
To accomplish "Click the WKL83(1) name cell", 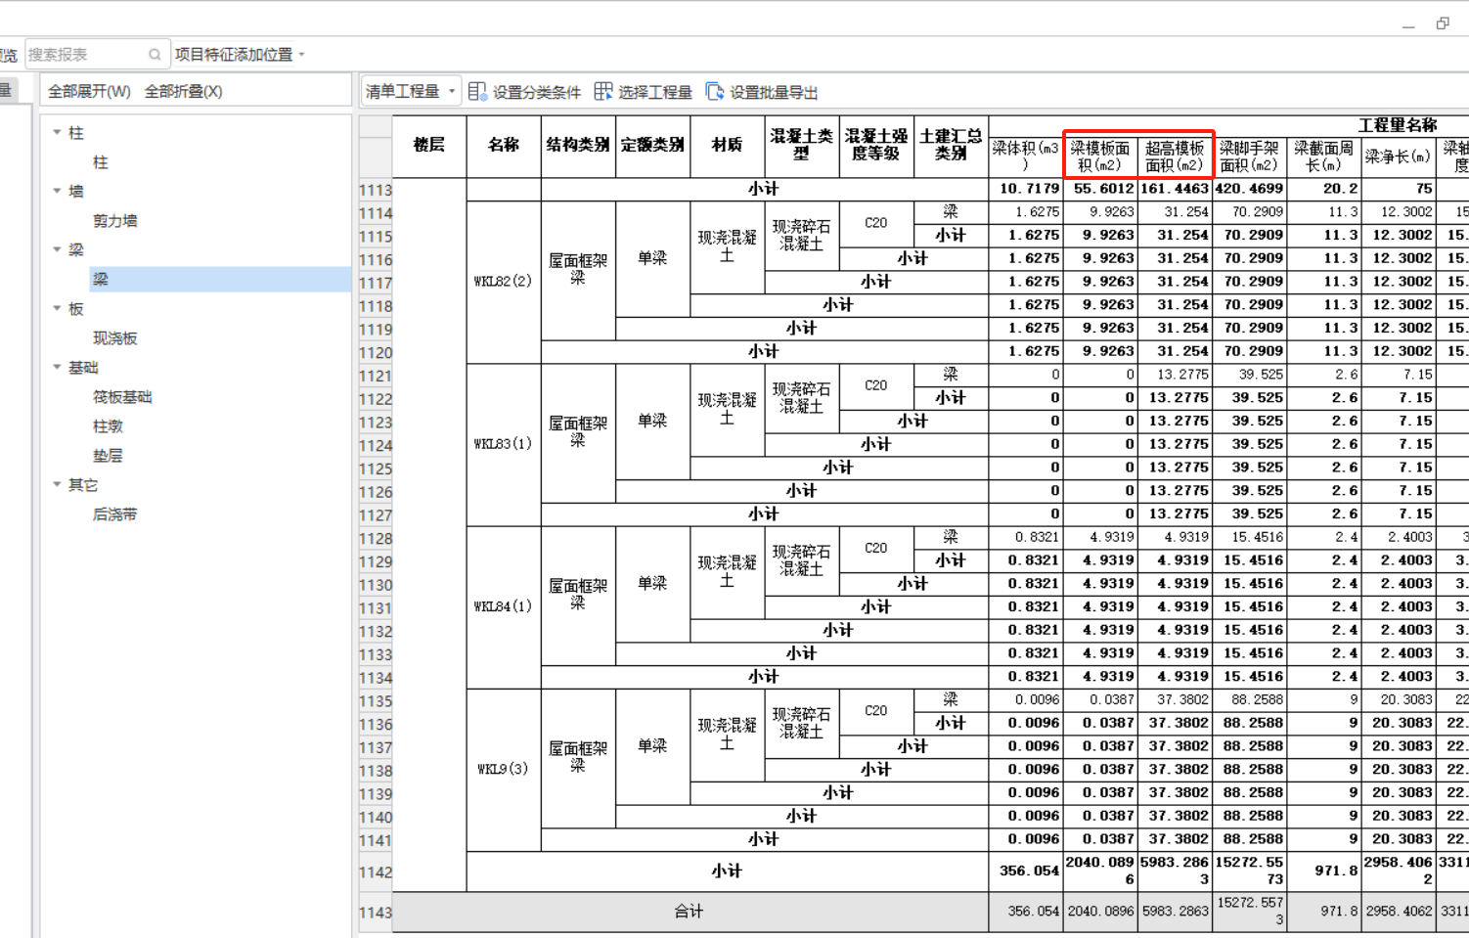I will (504, 445).
